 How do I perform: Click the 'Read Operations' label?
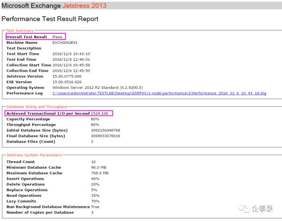pyautogui.click(x=24, y=196)
